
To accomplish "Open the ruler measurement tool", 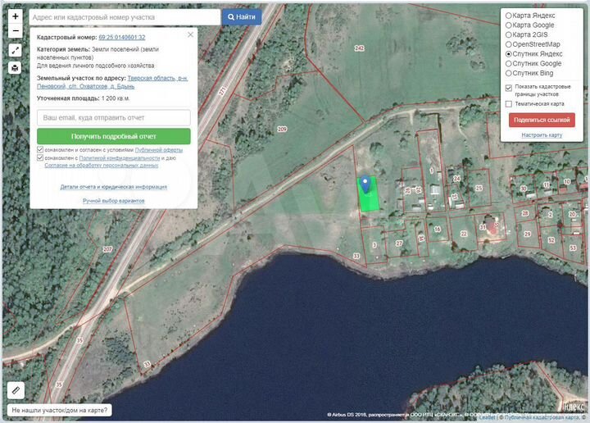I will (x=16, y=390).
